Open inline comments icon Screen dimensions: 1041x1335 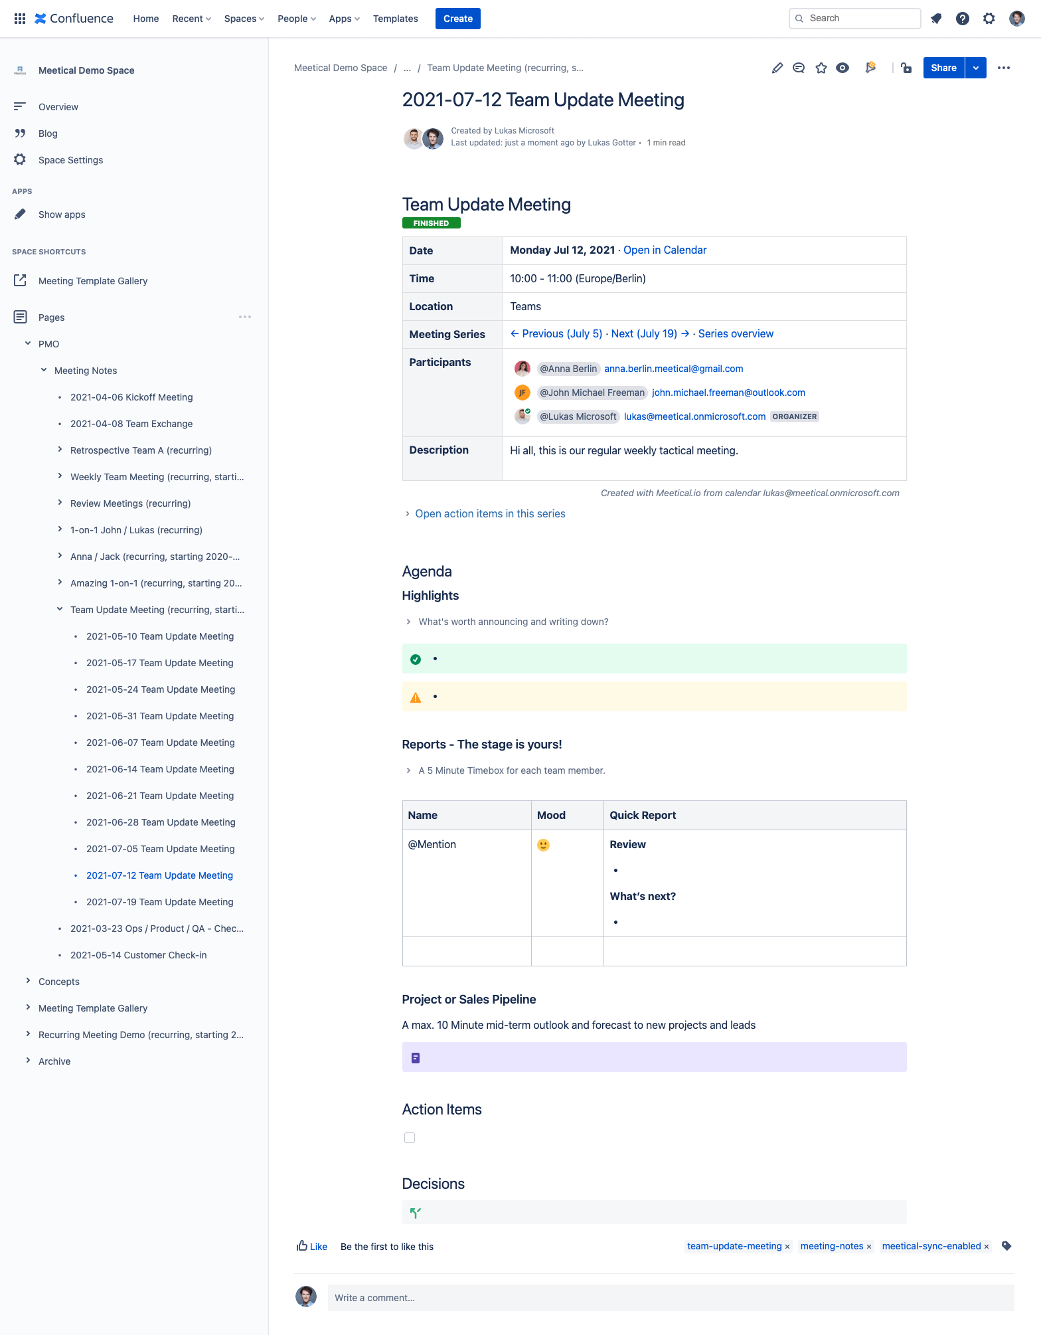coord(799,68)
